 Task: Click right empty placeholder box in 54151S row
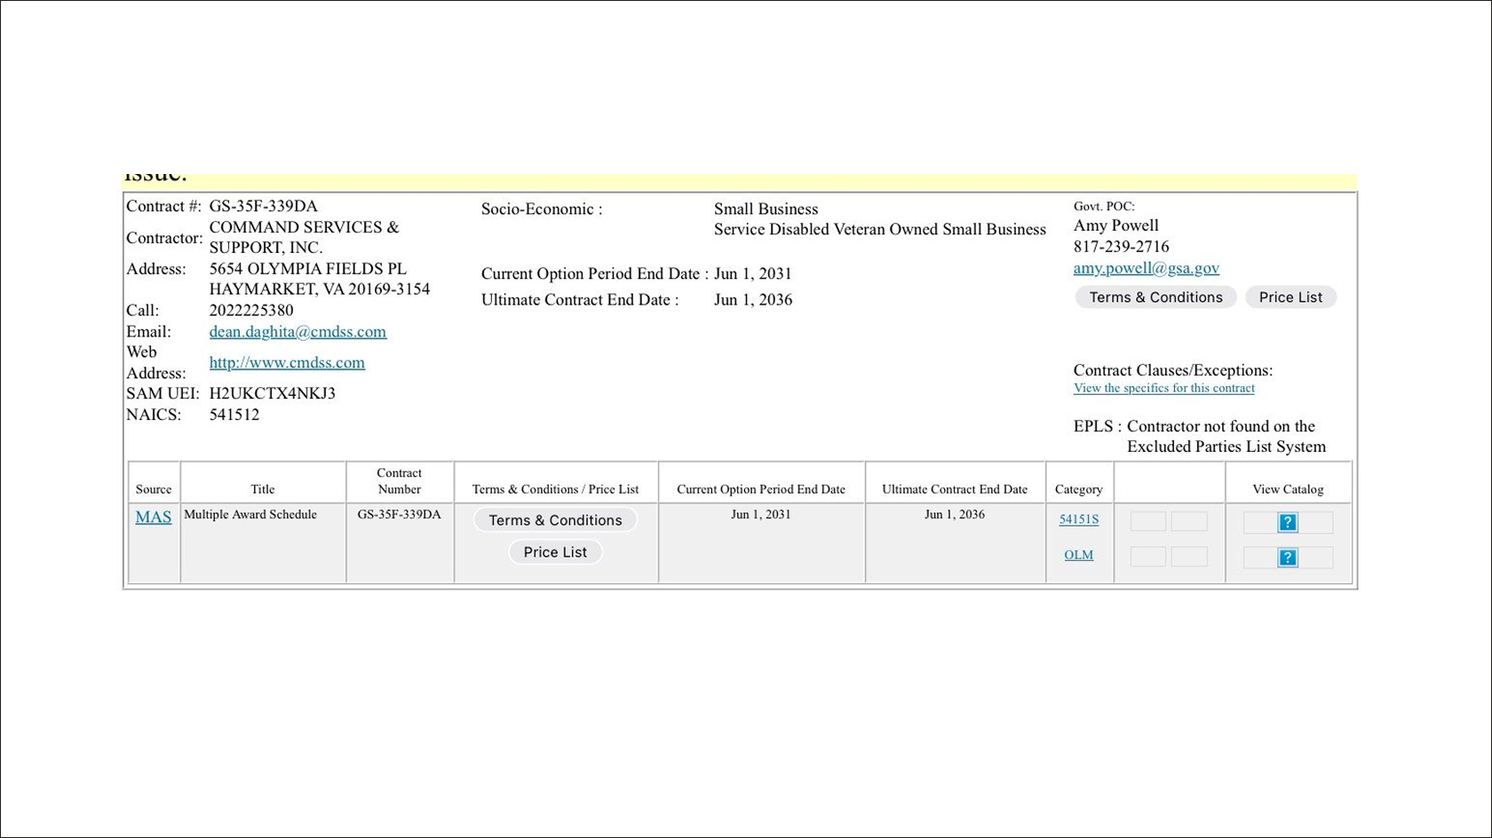pos(1189,521)
